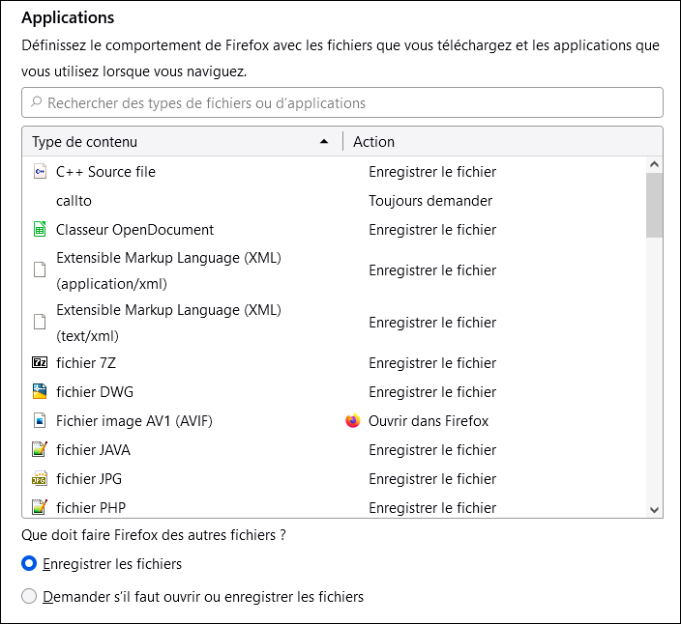681x624 pixels.
Task: Open action dropdown for fichier DWG
Action: point(432,391)
